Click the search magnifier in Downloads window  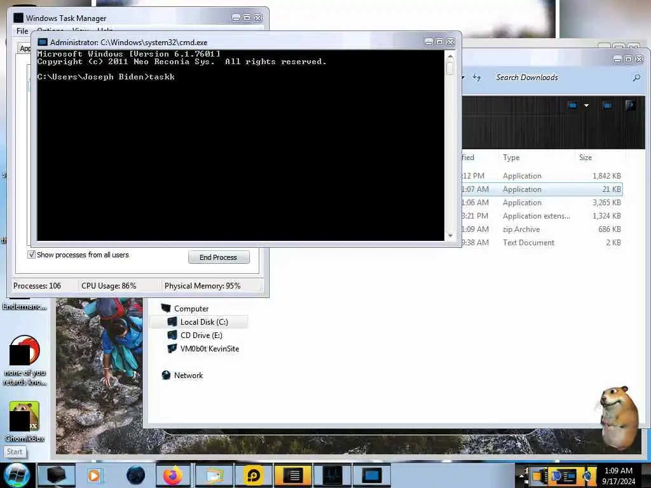coord(636,78)
